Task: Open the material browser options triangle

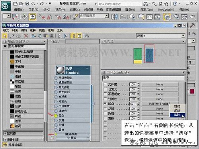Action: (x=5, y=46)
